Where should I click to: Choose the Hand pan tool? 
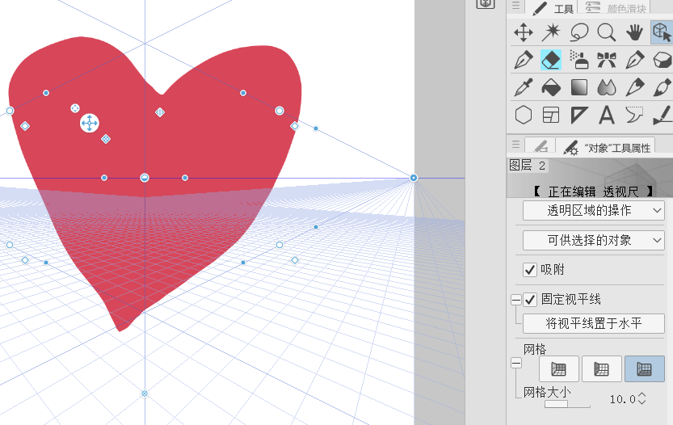coord(635,32)
